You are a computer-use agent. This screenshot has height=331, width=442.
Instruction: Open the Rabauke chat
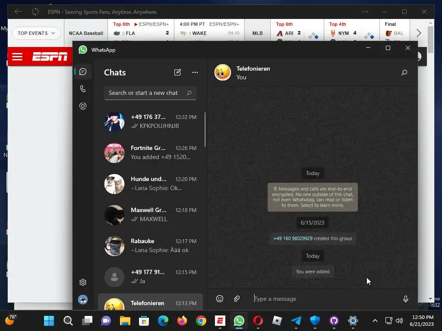coord(151,246)
